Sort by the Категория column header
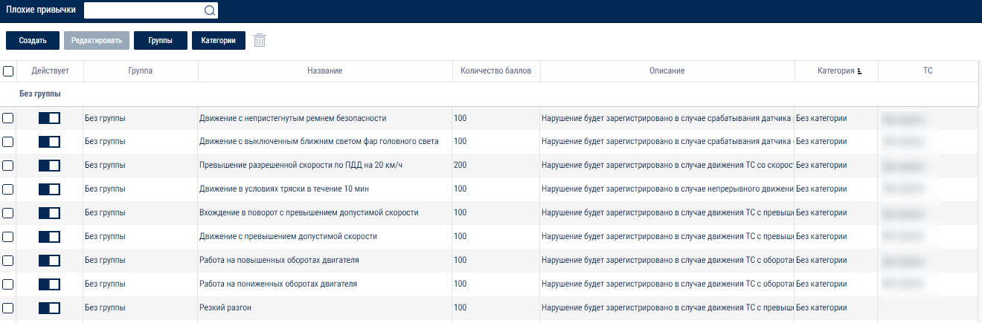This screenshot has width=982, height=323. coord(835,71)
